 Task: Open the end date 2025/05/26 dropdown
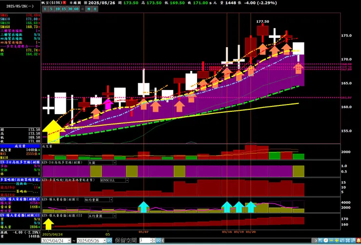point(104,241)
